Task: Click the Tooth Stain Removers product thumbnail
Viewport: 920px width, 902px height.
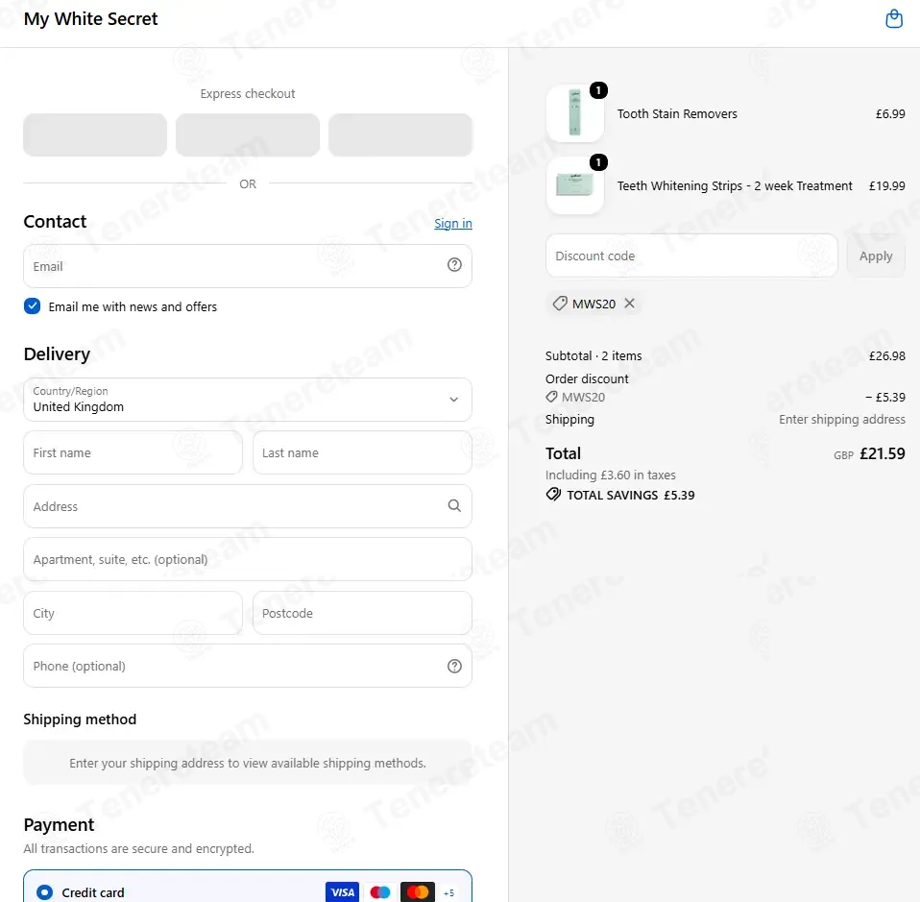Action: (x=575, y=113)
